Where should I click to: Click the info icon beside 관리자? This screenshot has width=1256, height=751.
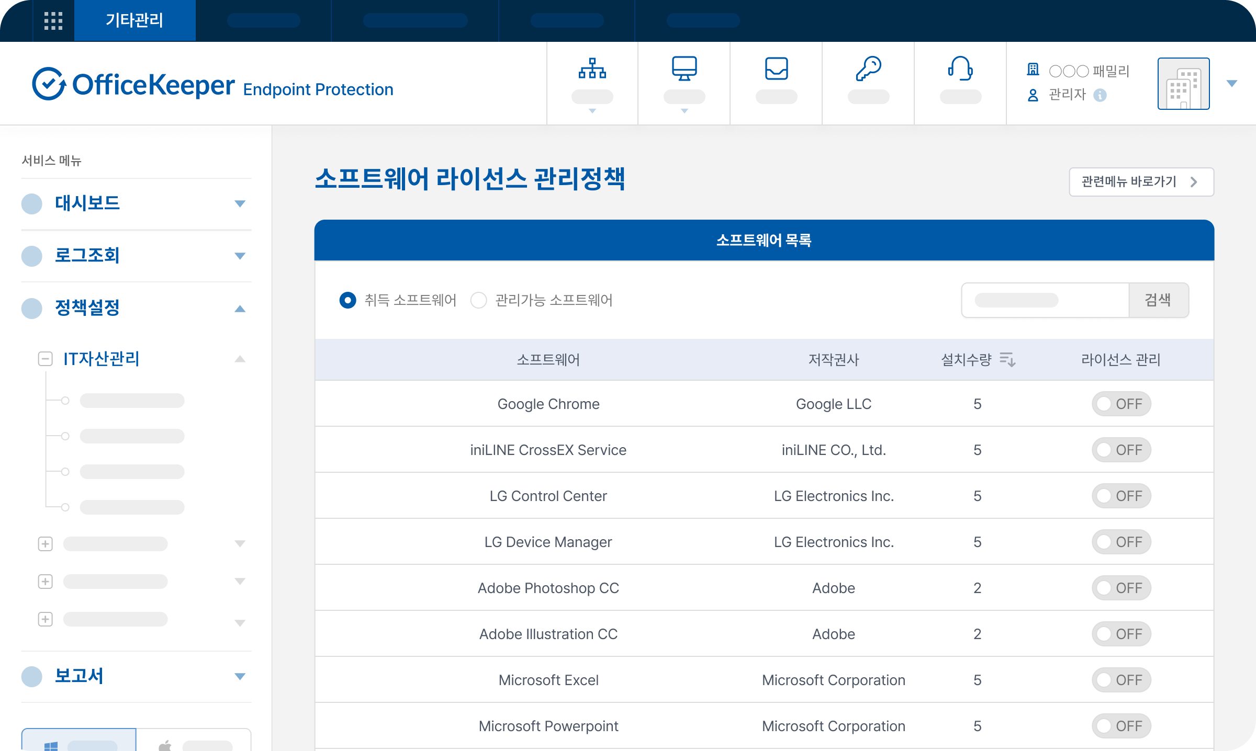coord(1100,95)
